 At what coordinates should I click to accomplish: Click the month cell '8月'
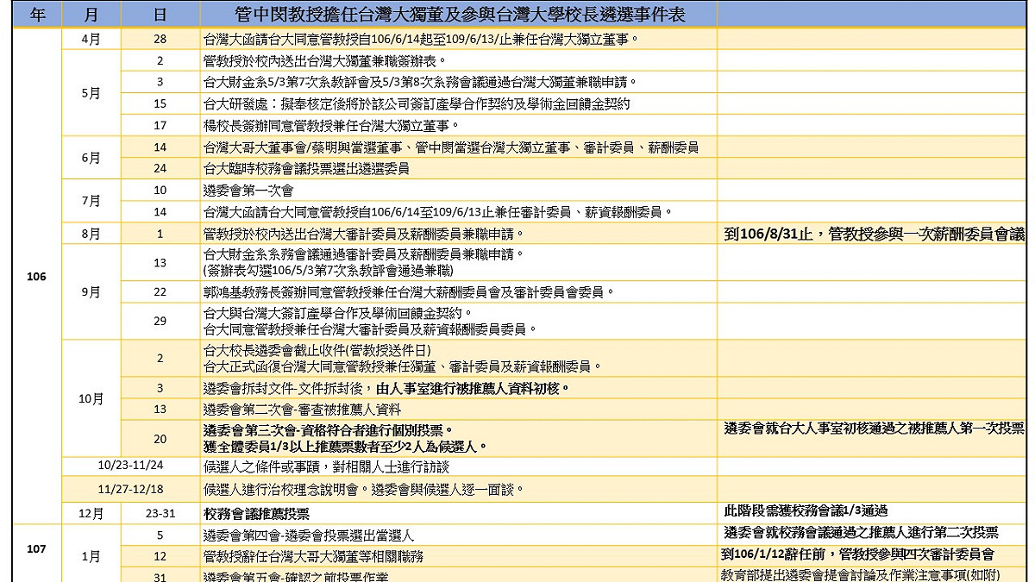[91, 234]
